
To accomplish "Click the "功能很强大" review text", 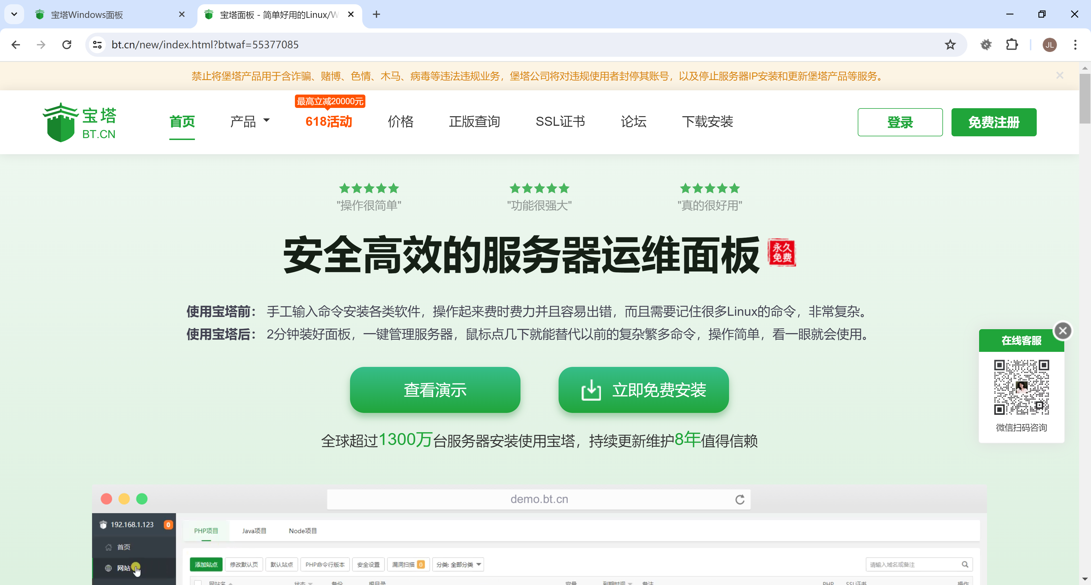I will pos(539,206).
